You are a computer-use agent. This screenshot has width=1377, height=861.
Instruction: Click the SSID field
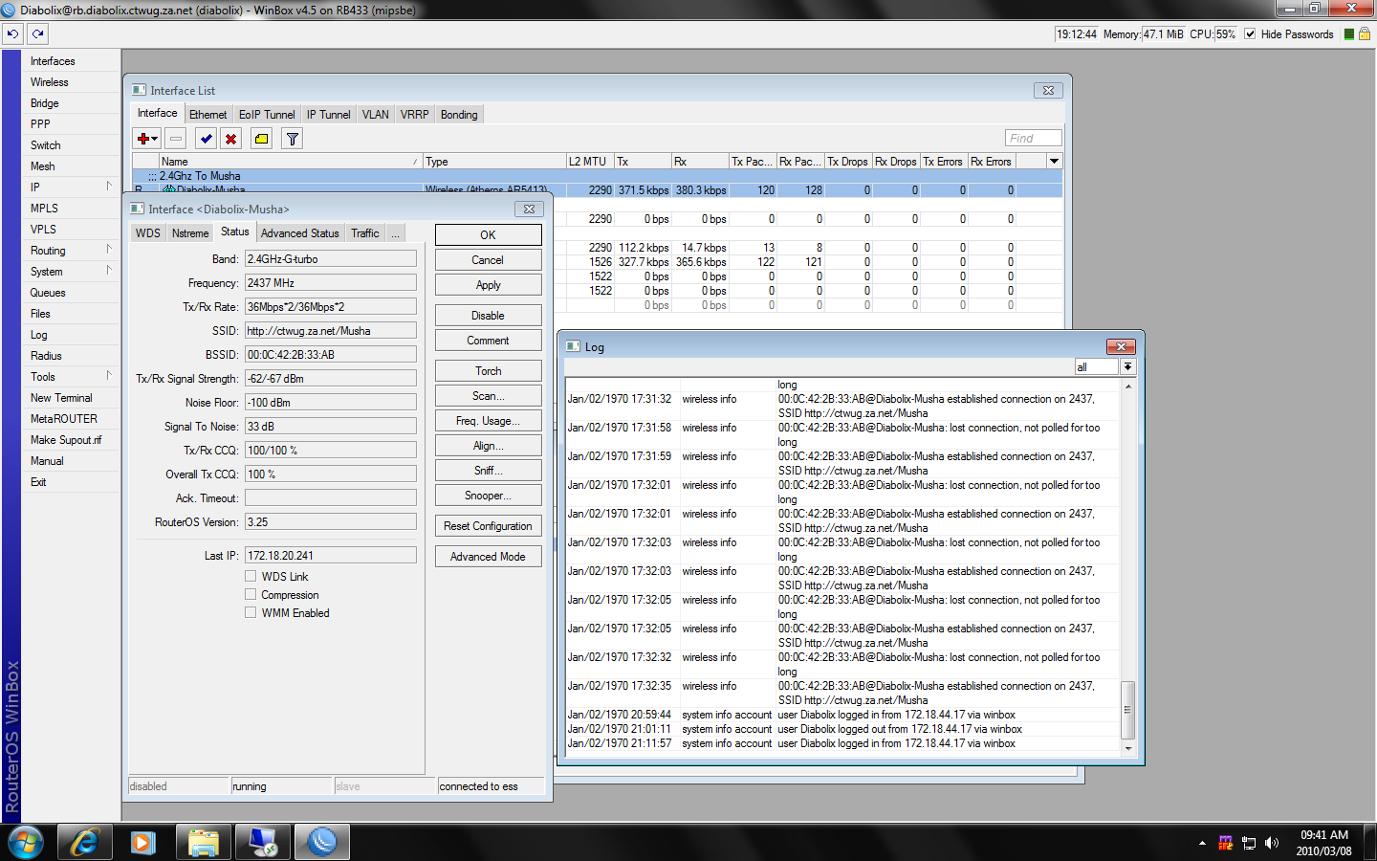click(331, 330)
